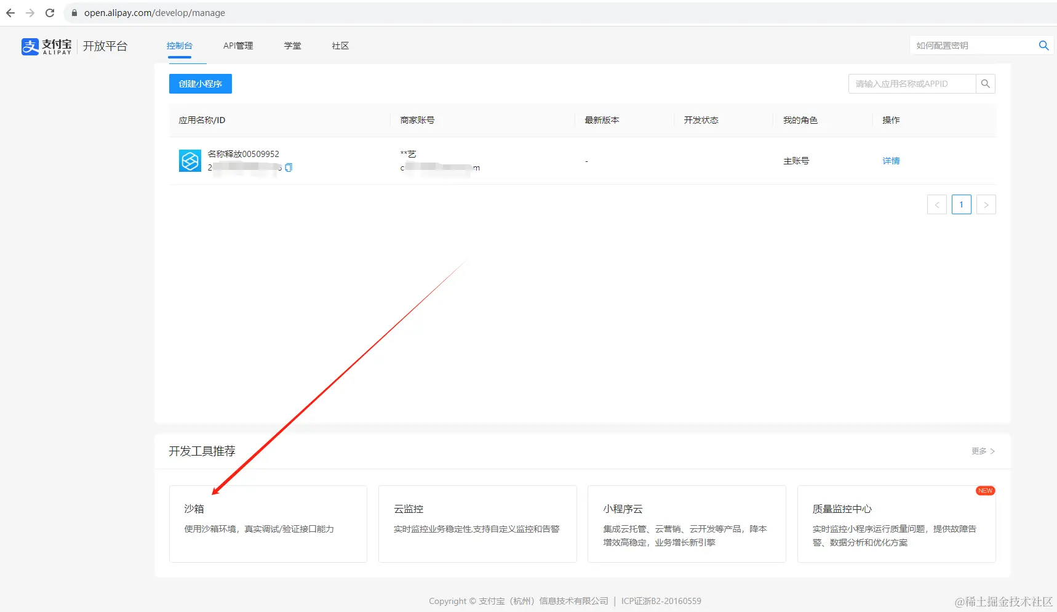Open the 名称释放00509952 app icon

(190, 161)
